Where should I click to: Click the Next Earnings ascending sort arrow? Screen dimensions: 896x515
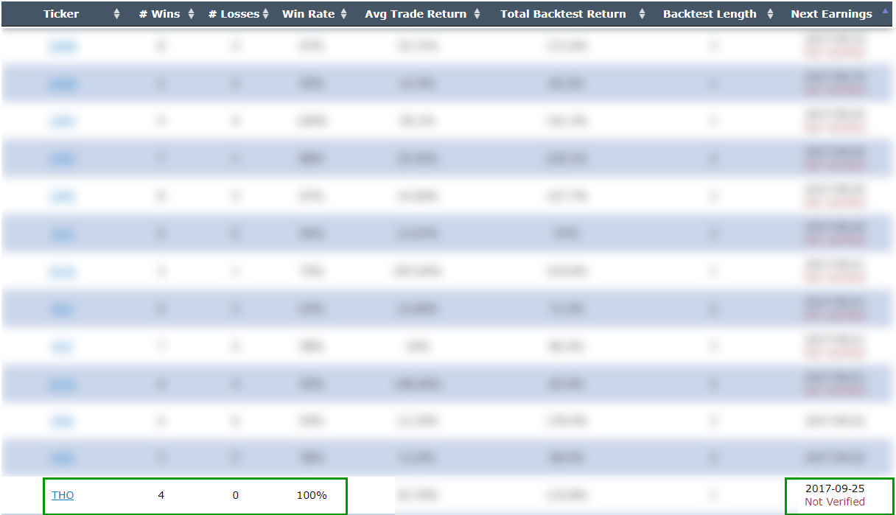(885, 11)
